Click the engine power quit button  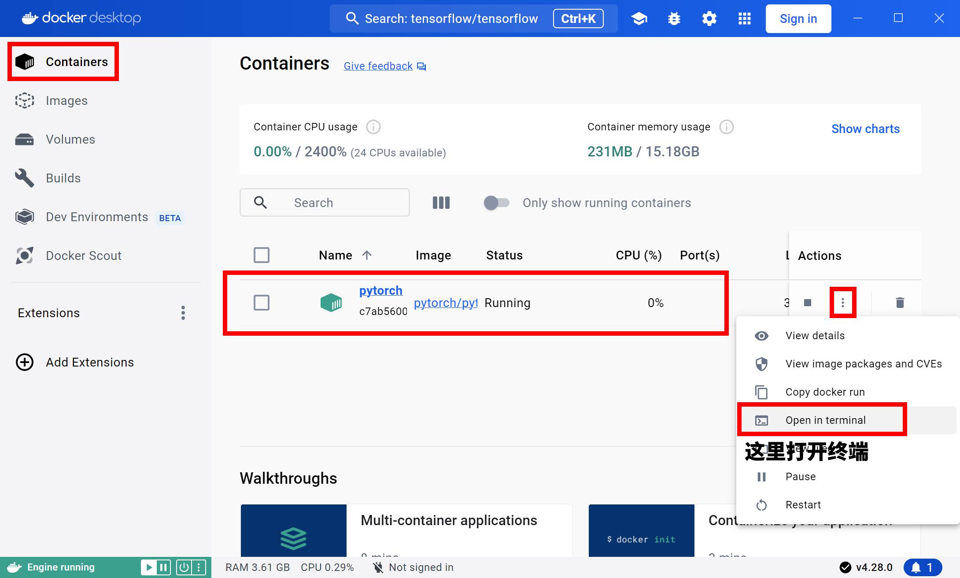pos(184,567)
